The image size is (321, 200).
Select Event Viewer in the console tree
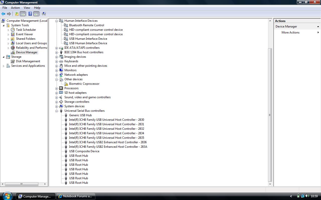coord(24,34)
